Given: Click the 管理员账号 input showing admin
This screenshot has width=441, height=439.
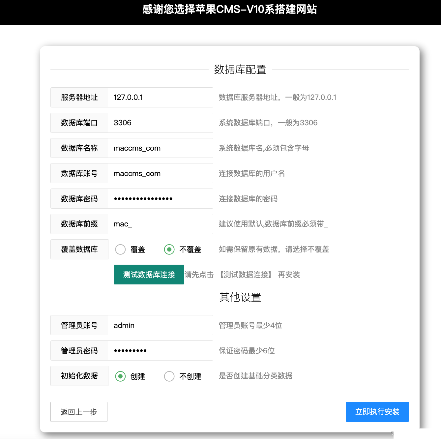Looking at the screenshot, I should click(x=161, y=325).
